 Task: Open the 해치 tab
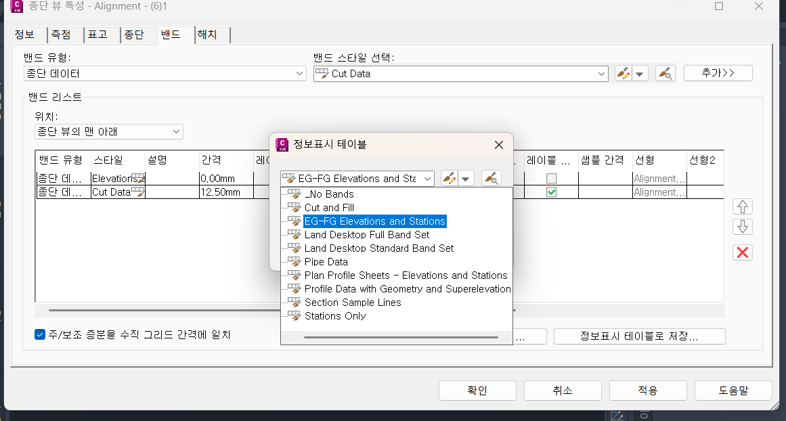(x=206, y=35)
